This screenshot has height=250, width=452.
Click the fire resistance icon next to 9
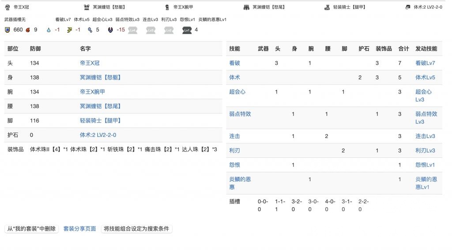(28, 30)
